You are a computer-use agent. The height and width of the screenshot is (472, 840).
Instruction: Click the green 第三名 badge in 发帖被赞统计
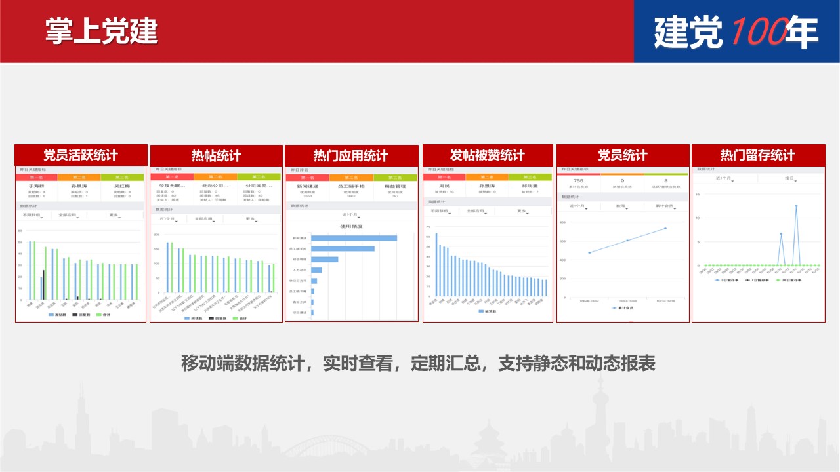pos(530,177)
